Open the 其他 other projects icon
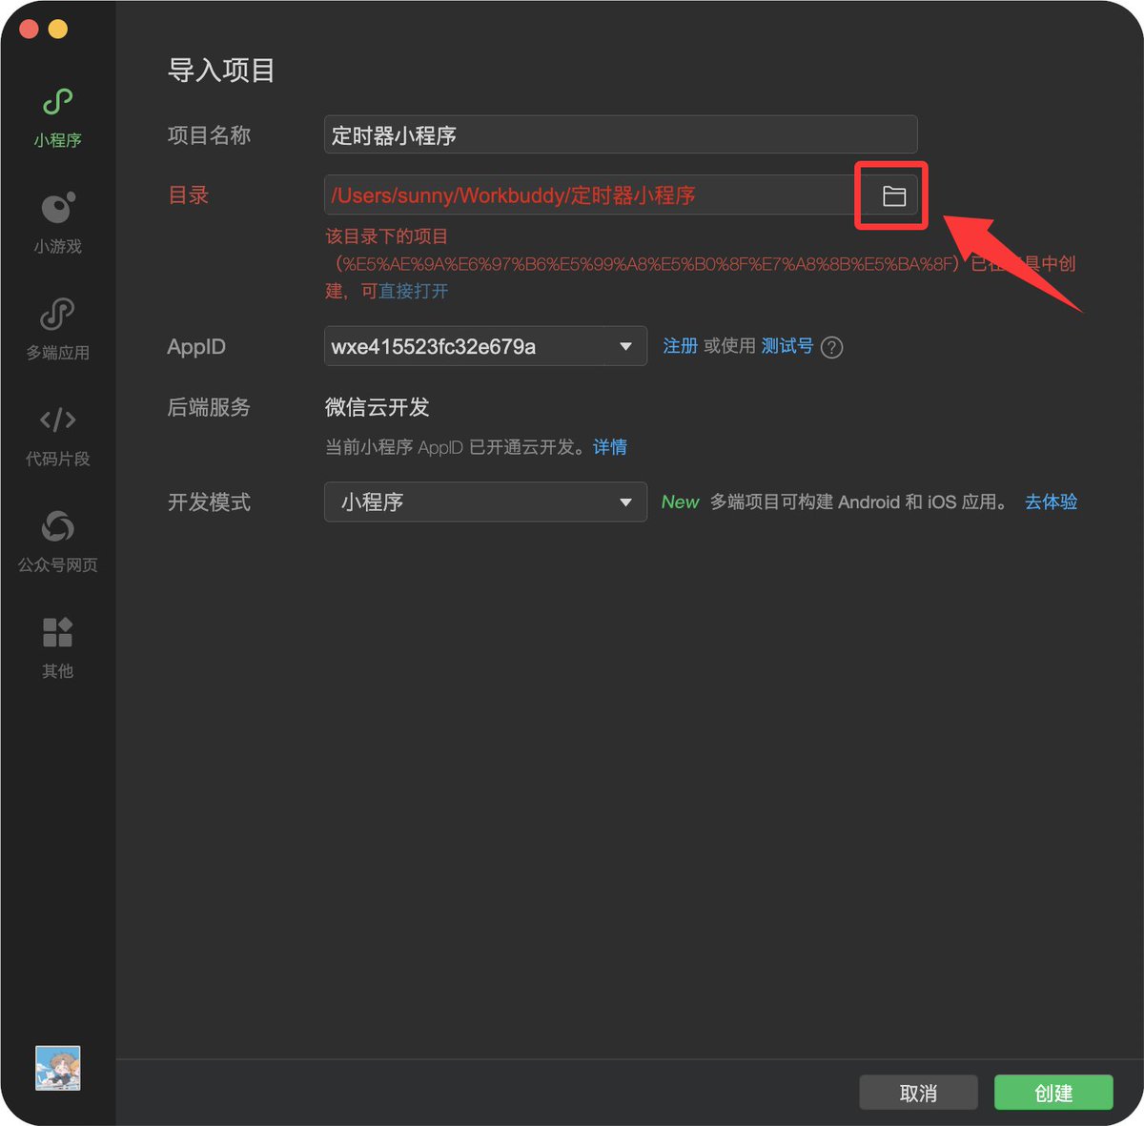This screenshot has width=1144, height=1126. coord(57,648)
